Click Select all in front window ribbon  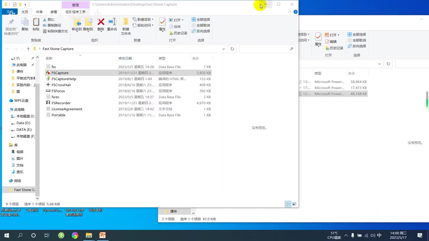point(201,20)
